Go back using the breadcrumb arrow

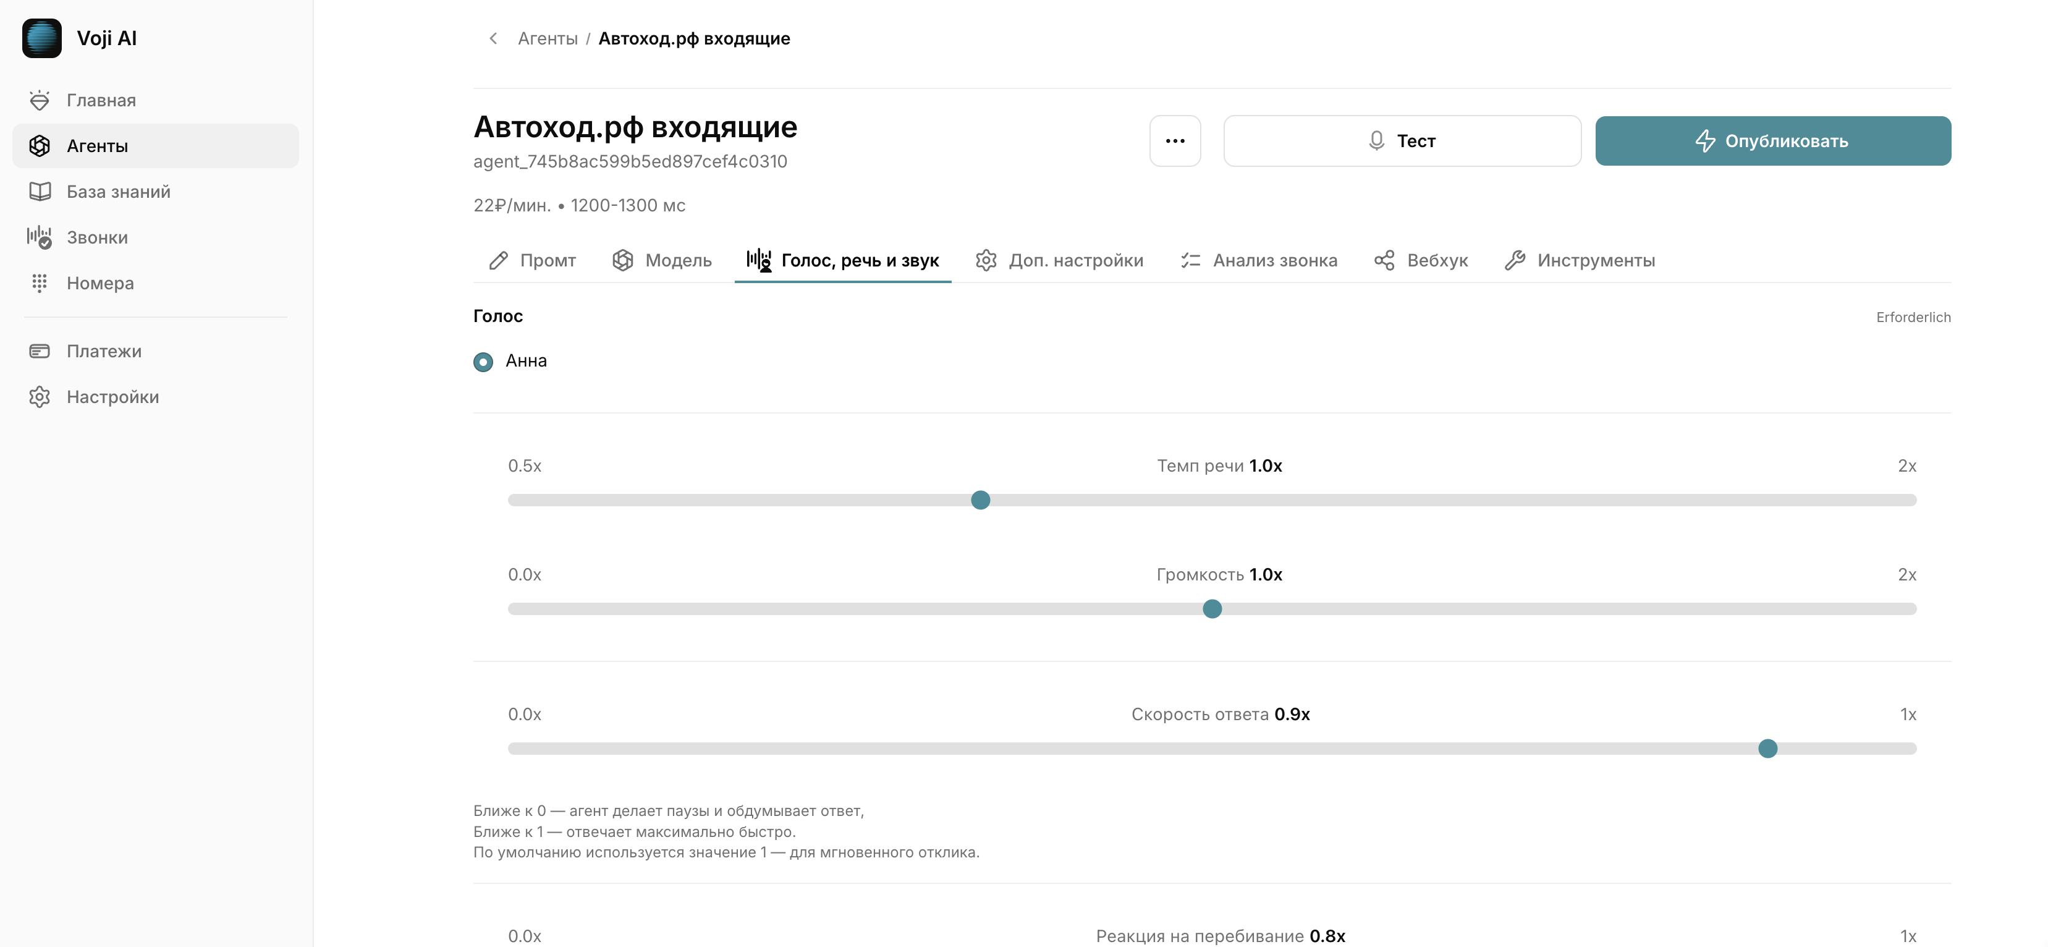click(x=493, y=38)
